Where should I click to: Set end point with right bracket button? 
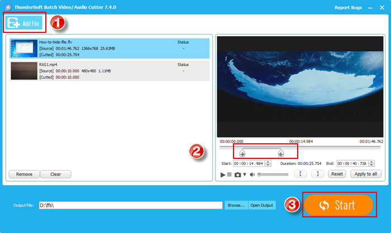317,174
